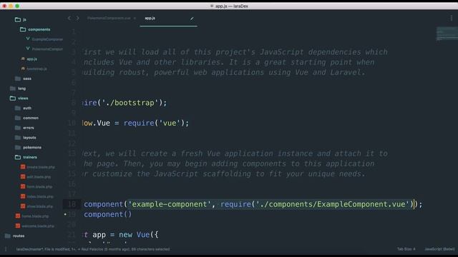Expand the layouts folder

point(18,138)
